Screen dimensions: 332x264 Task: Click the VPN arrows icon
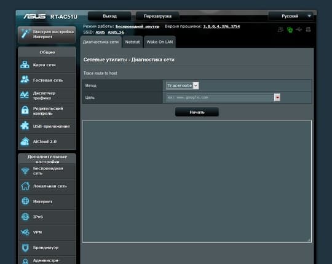point(25,232)
